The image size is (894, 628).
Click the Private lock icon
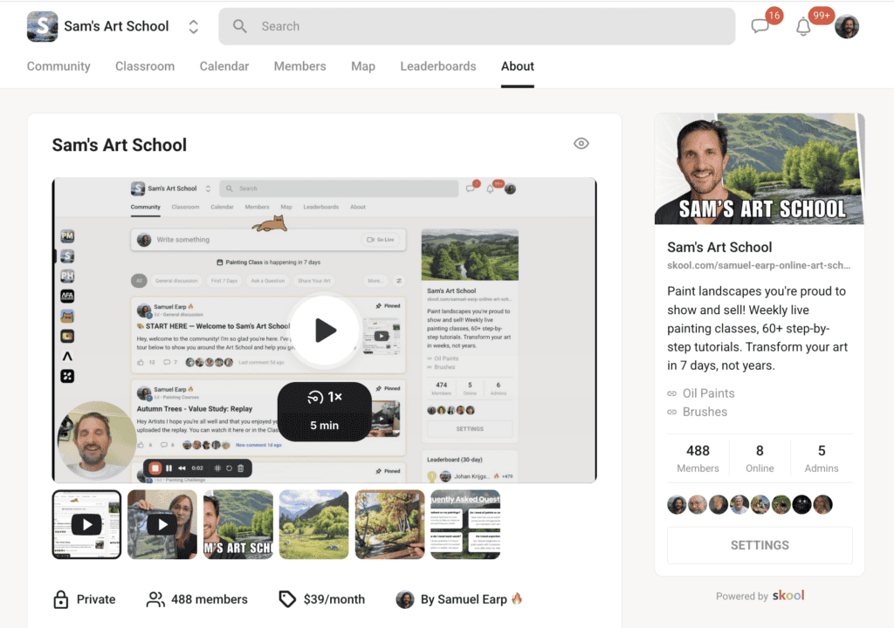pos(61,599)
